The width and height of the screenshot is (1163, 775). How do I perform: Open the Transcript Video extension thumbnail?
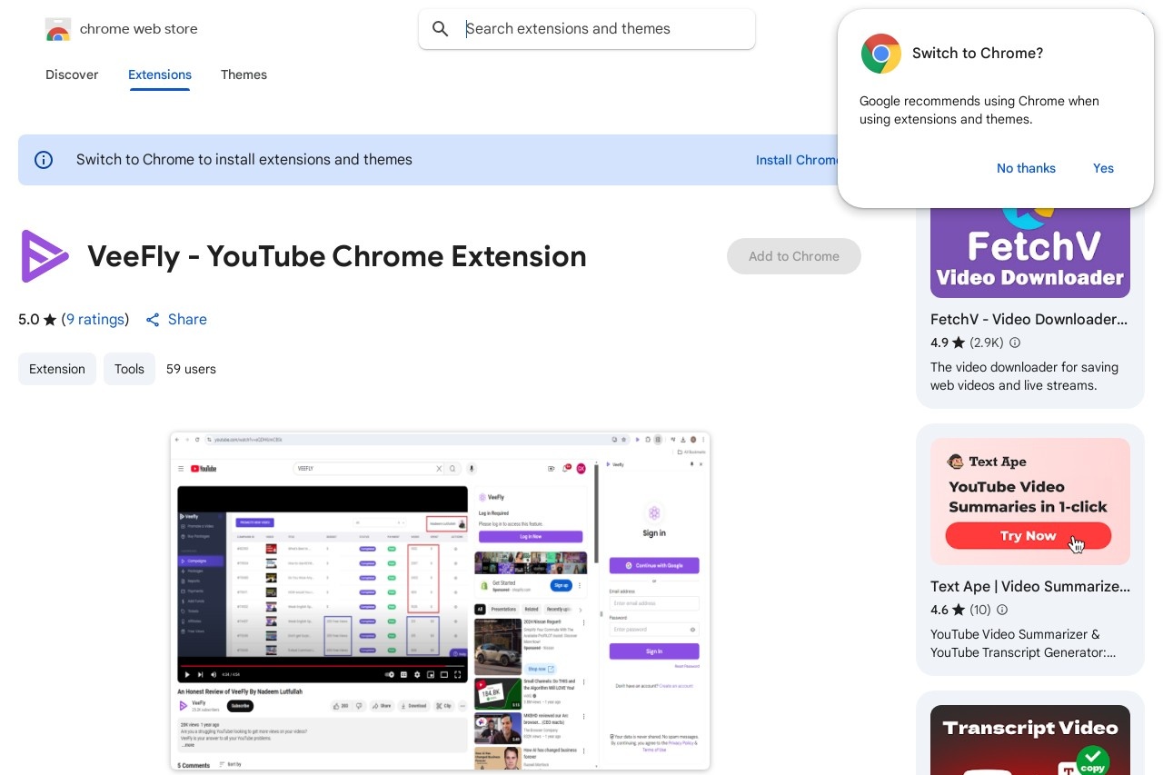[1030, 740]
